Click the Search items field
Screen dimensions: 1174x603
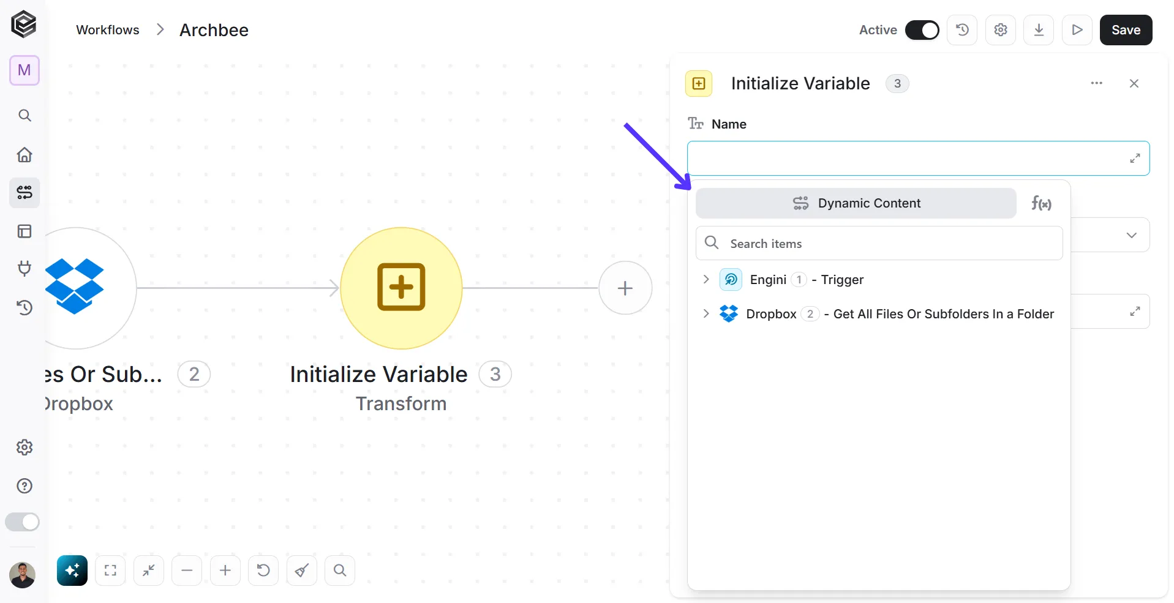pos(879,243)
